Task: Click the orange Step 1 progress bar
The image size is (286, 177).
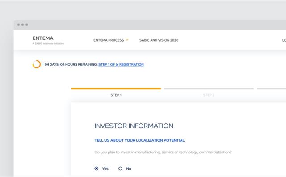Action: pyautogui.click(x=116, y=88)
